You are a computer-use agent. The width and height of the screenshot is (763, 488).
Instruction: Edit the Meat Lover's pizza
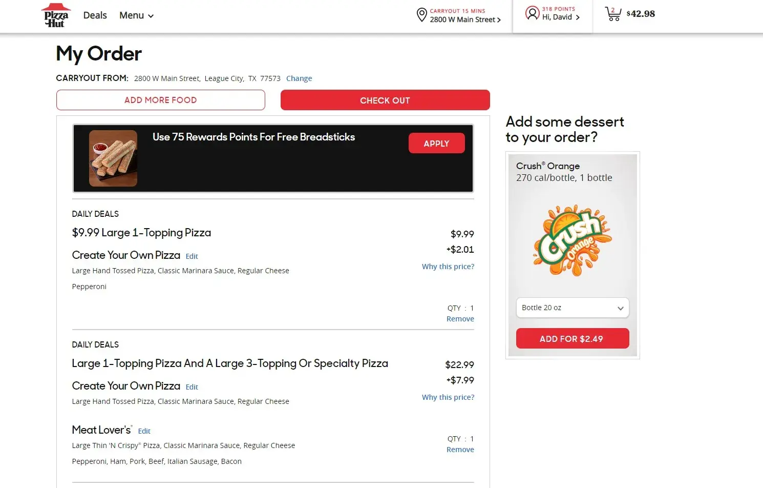coord(144,431)
